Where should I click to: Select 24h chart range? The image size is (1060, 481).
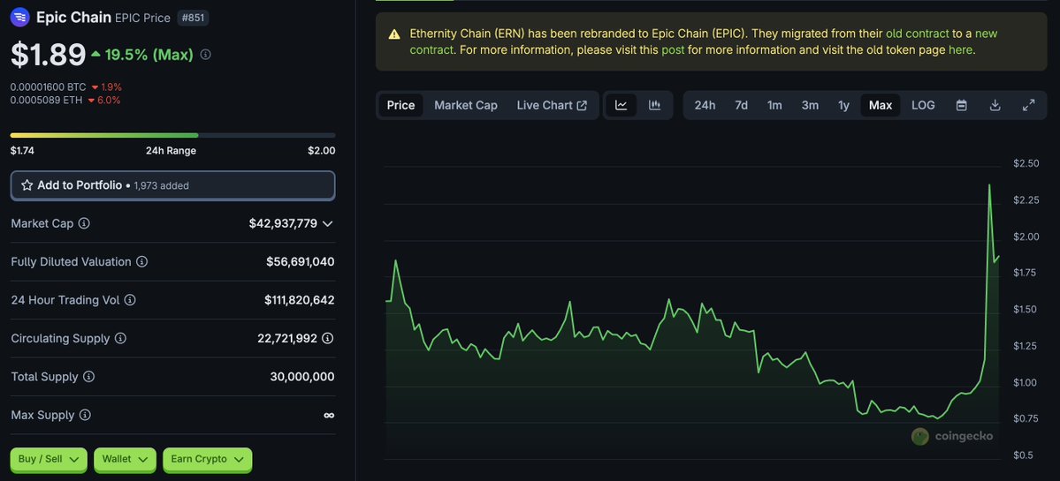click(705, 105)
